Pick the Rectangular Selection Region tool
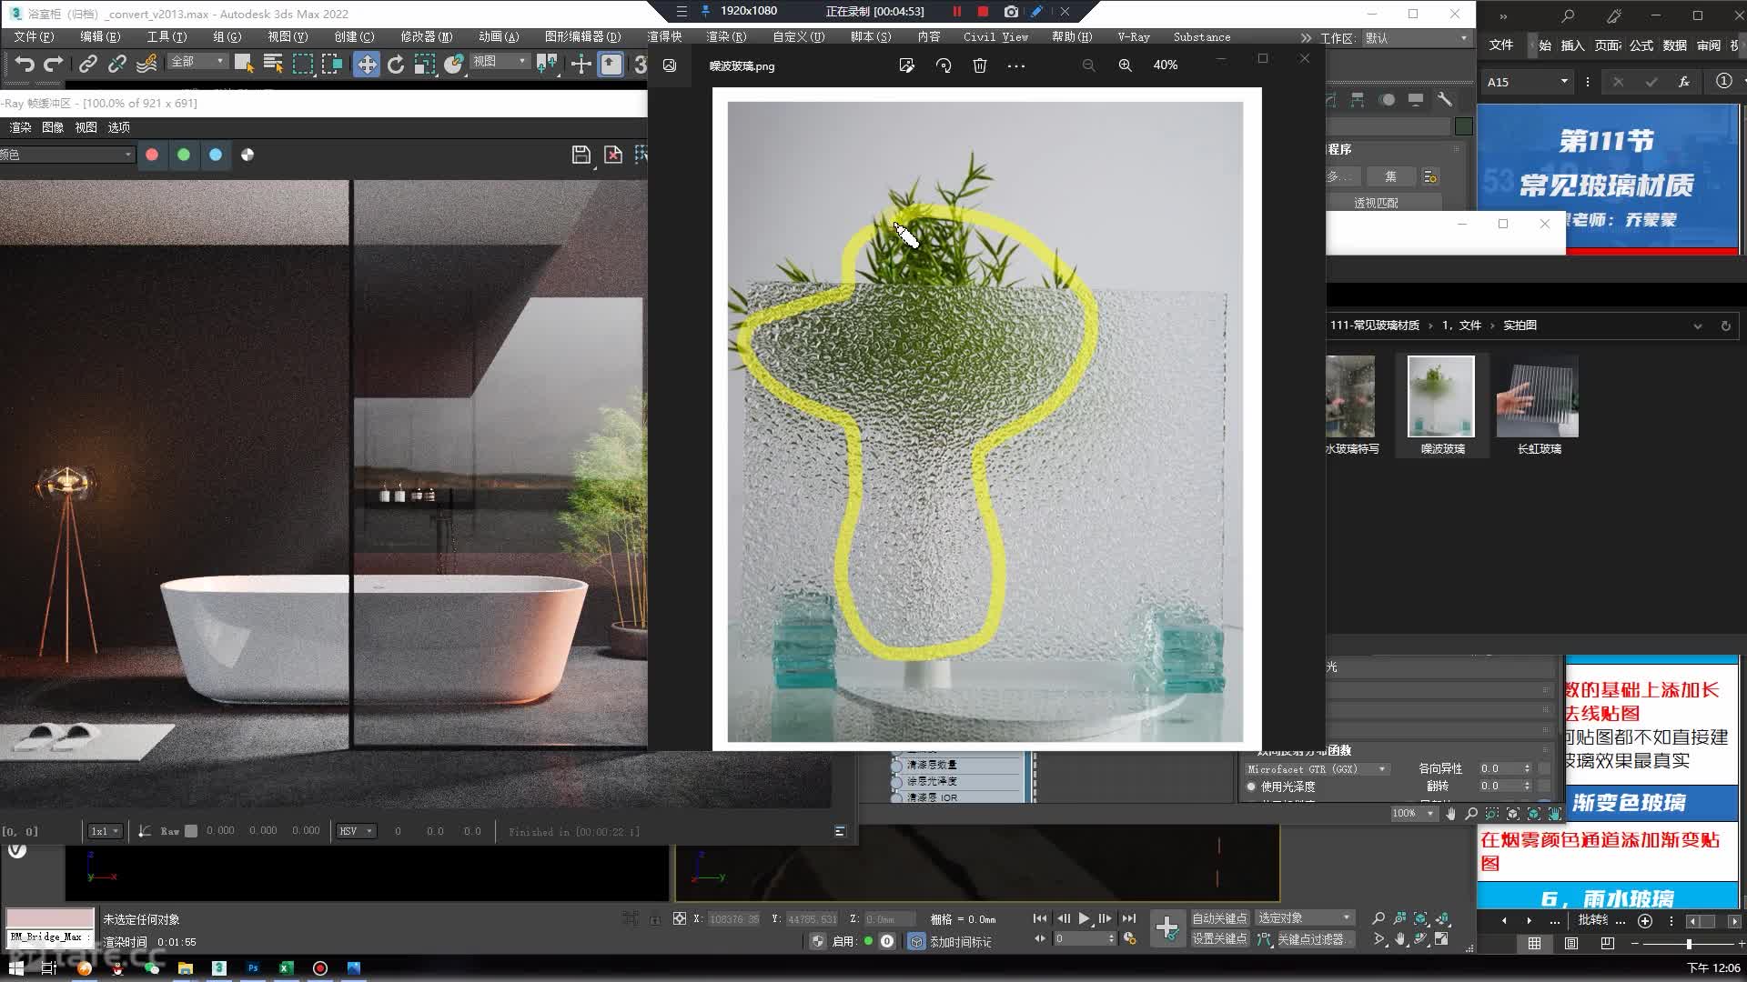 [x=302, y=64]
